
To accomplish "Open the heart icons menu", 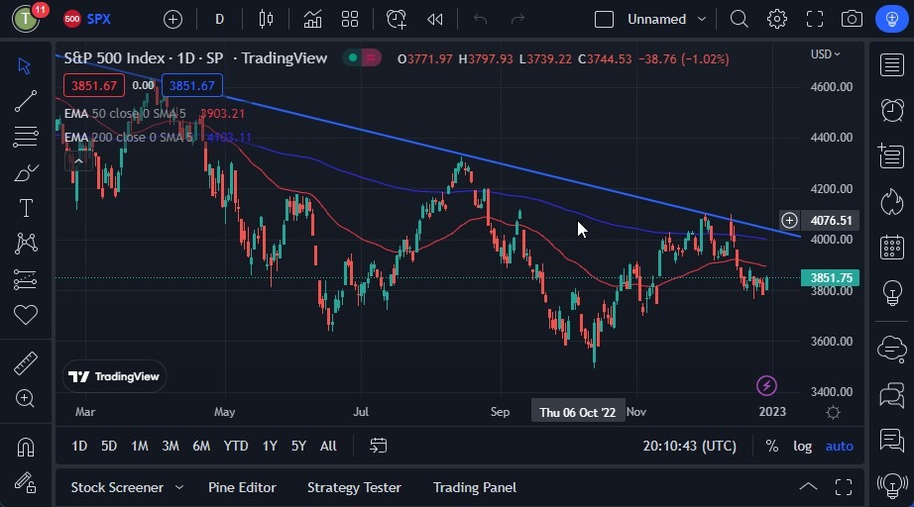I will (26, 315).
